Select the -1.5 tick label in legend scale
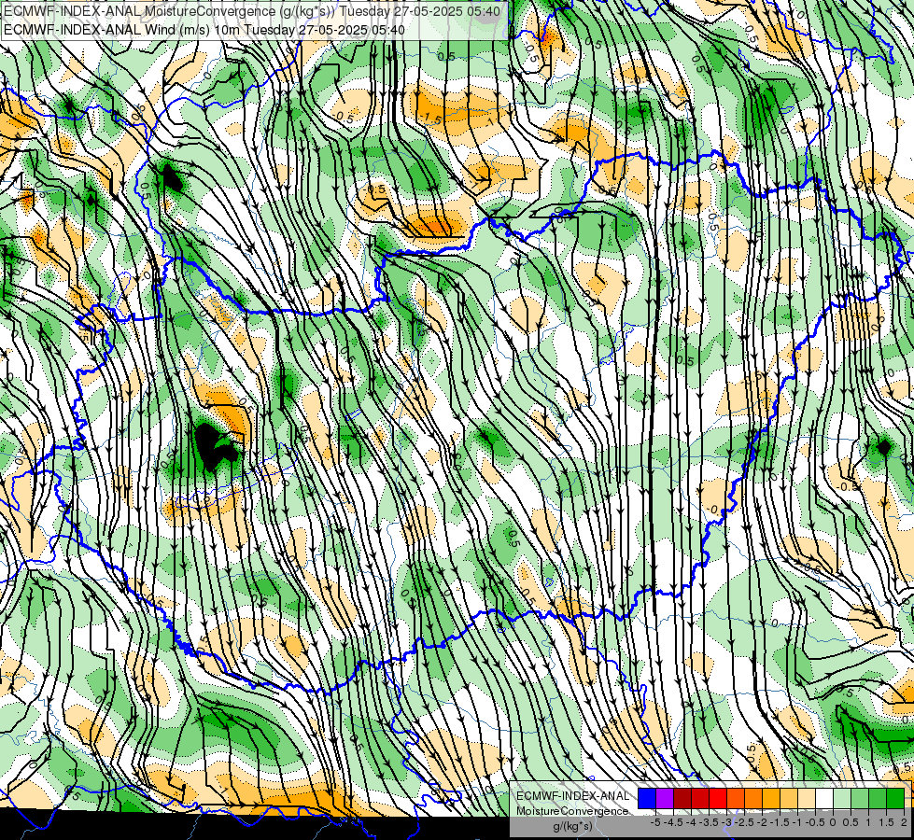Screen dimensions: 914x840 pos(780,822)
